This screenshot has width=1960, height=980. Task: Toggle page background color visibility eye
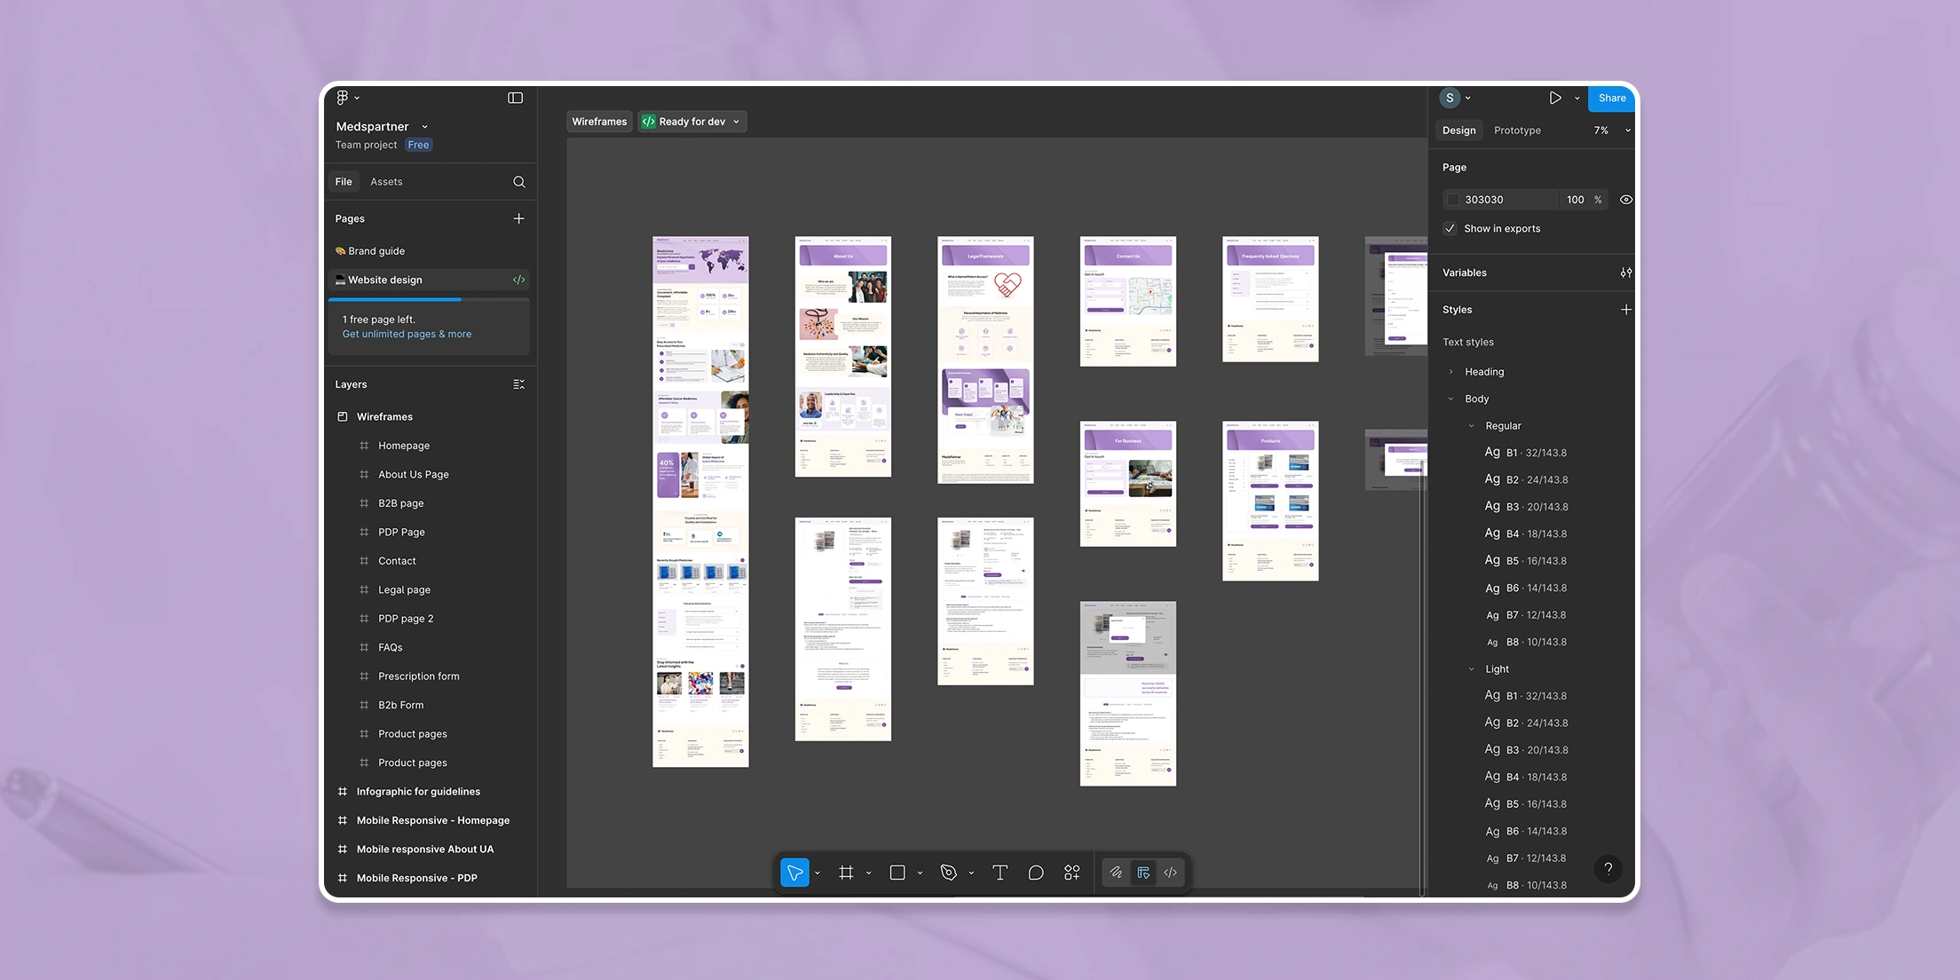(1625, 200)
